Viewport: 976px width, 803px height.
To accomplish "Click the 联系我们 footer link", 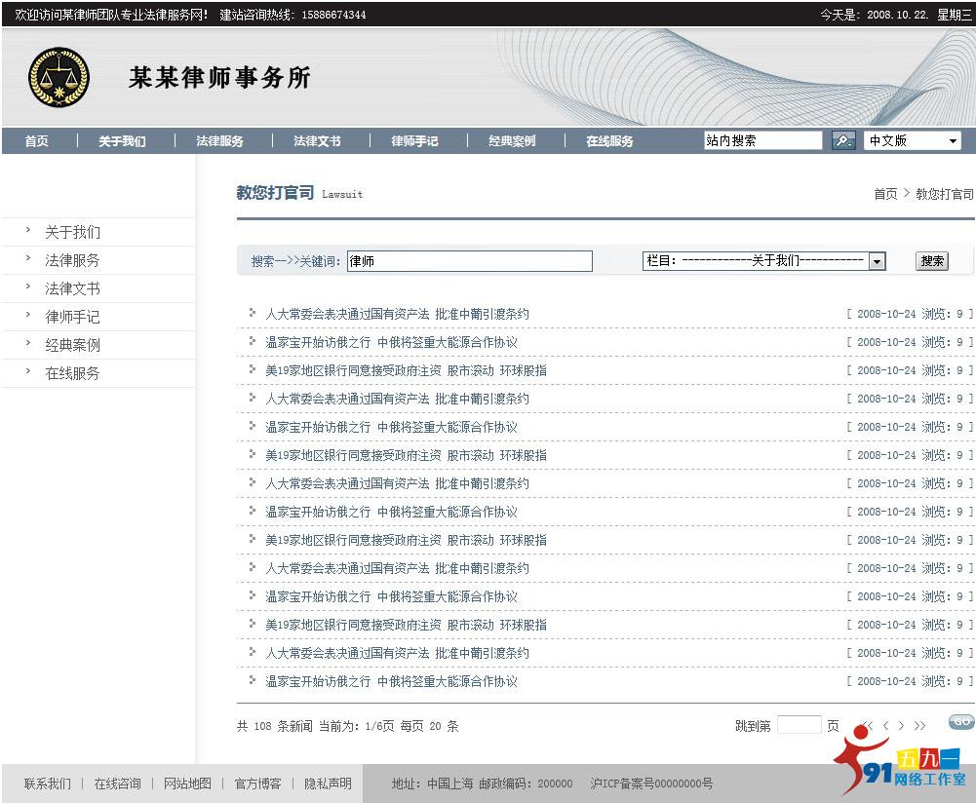I will (46, 783).
